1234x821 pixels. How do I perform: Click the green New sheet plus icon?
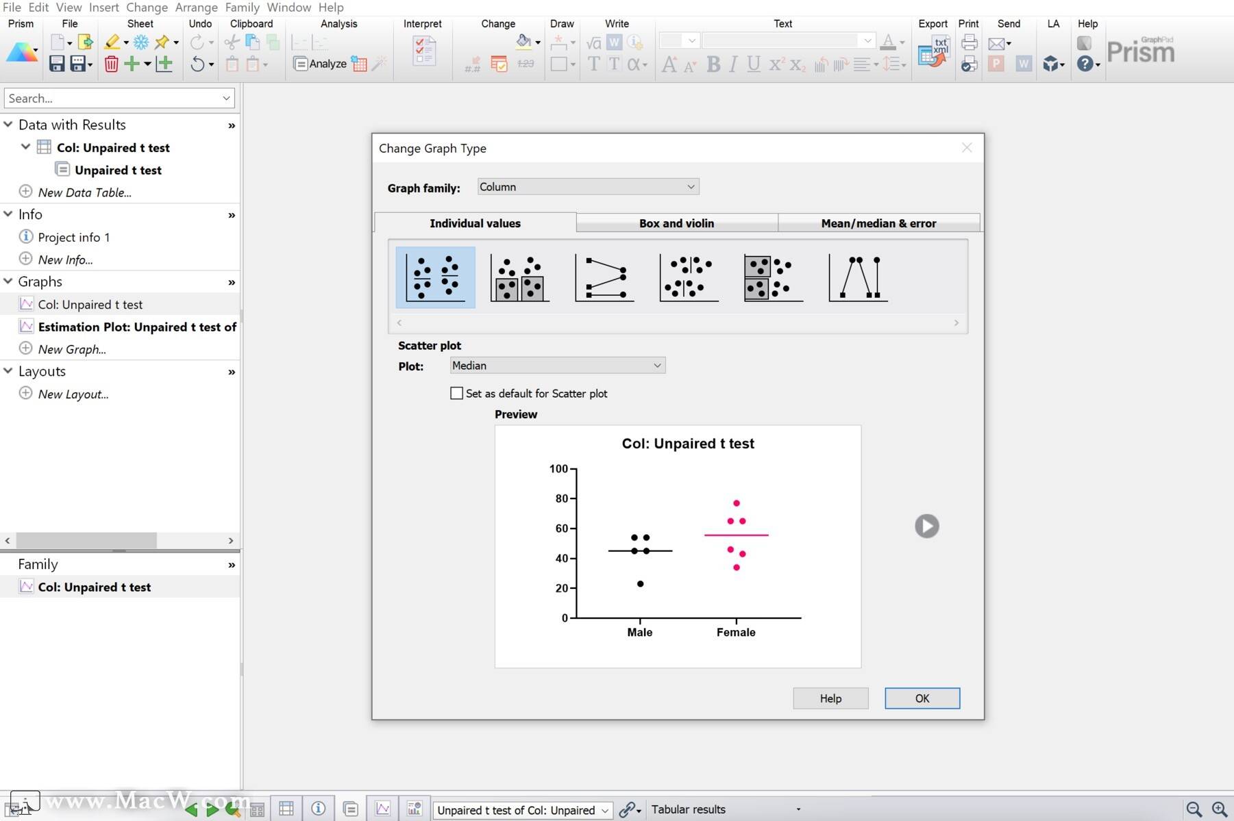coord(132,64)
